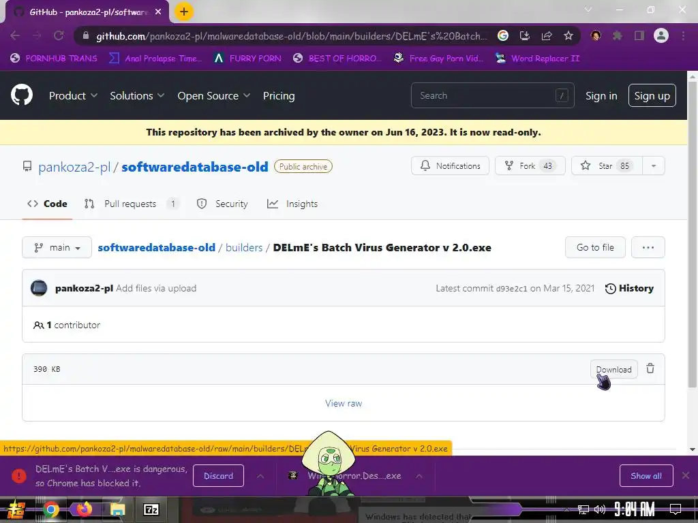Close the GitHub browser tab

158,12
